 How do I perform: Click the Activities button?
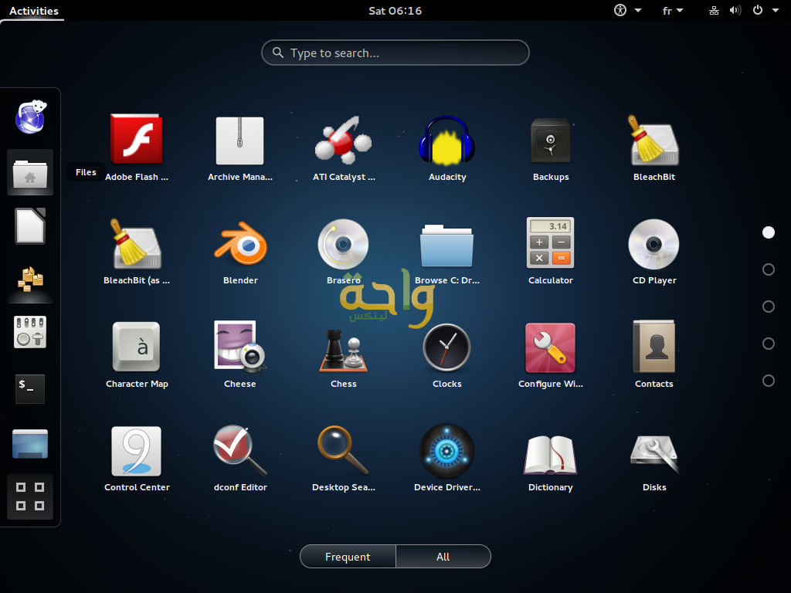(x=34, y=11)
